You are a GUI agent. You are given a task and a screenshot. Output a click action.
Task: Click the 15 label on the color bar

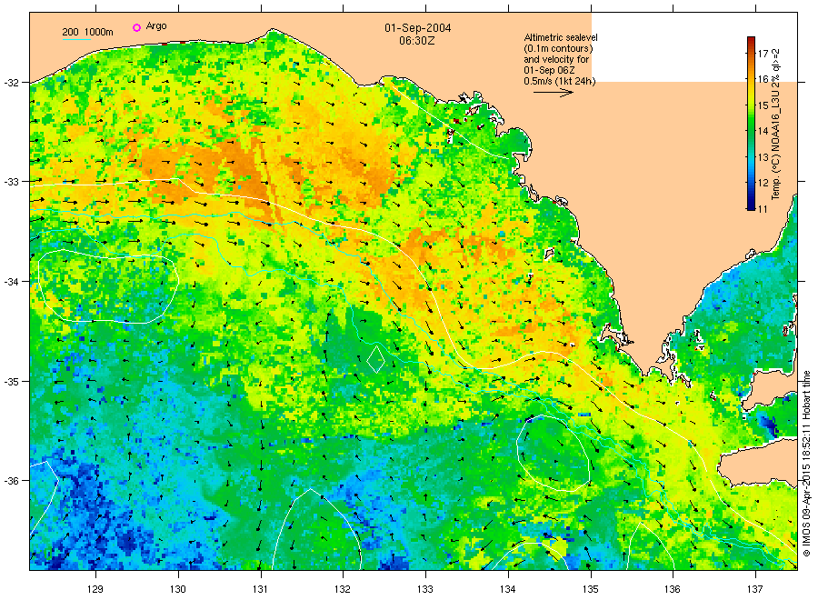tap(763, 105)
